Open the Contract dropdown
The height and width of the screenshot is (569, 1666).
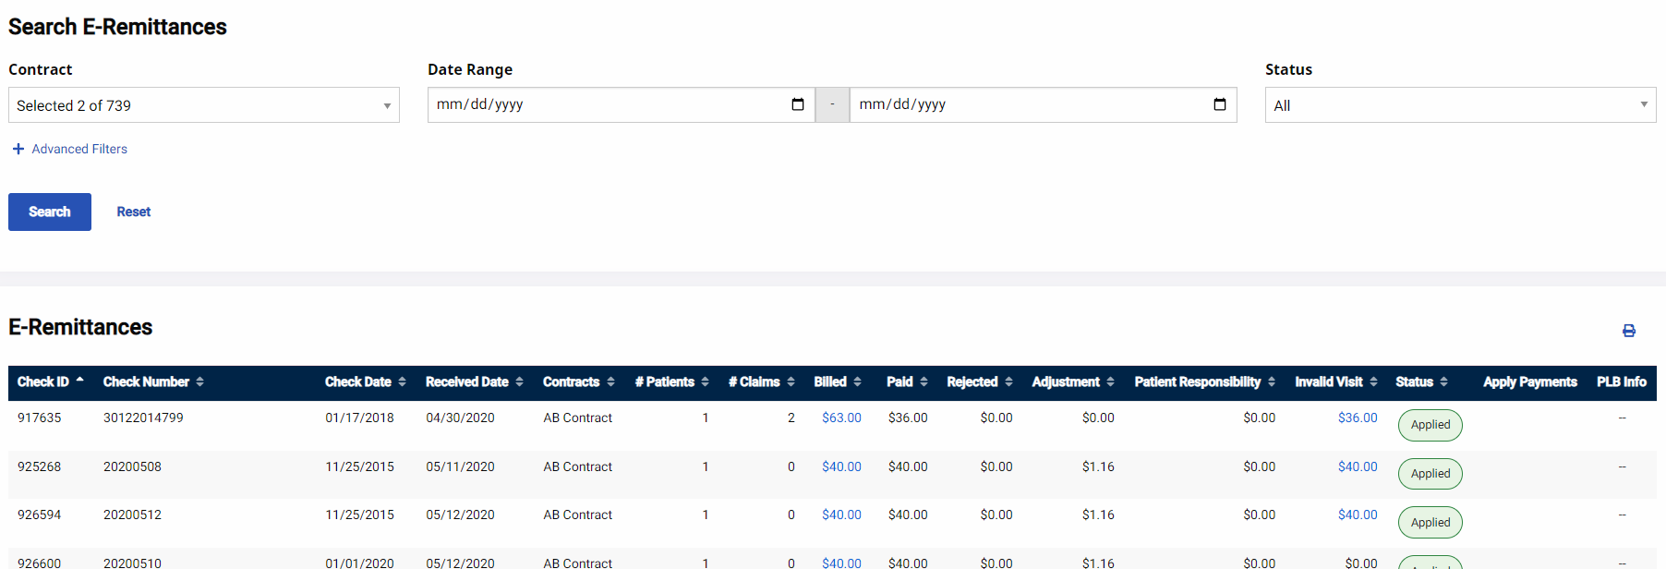tap(203, 105)
